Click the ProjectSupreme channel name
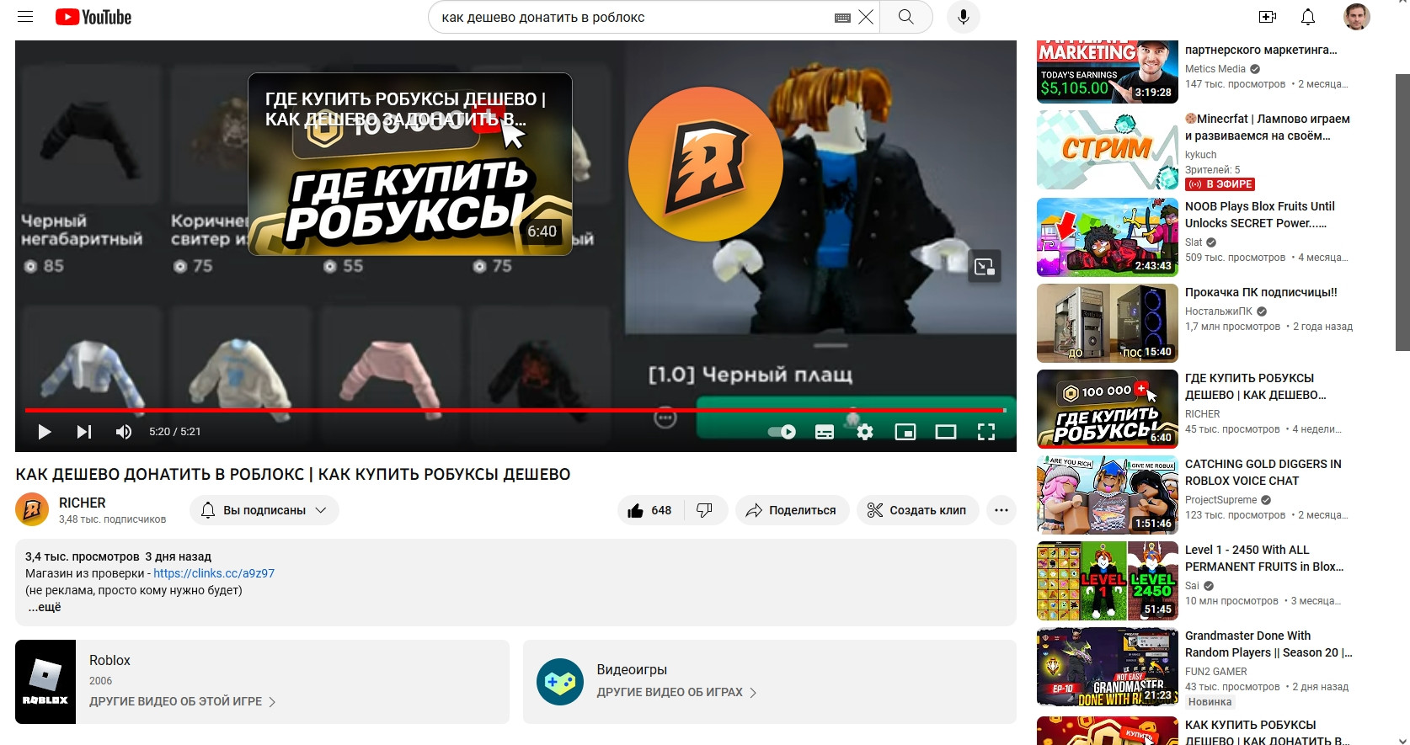 click(x=1220, y=500)
